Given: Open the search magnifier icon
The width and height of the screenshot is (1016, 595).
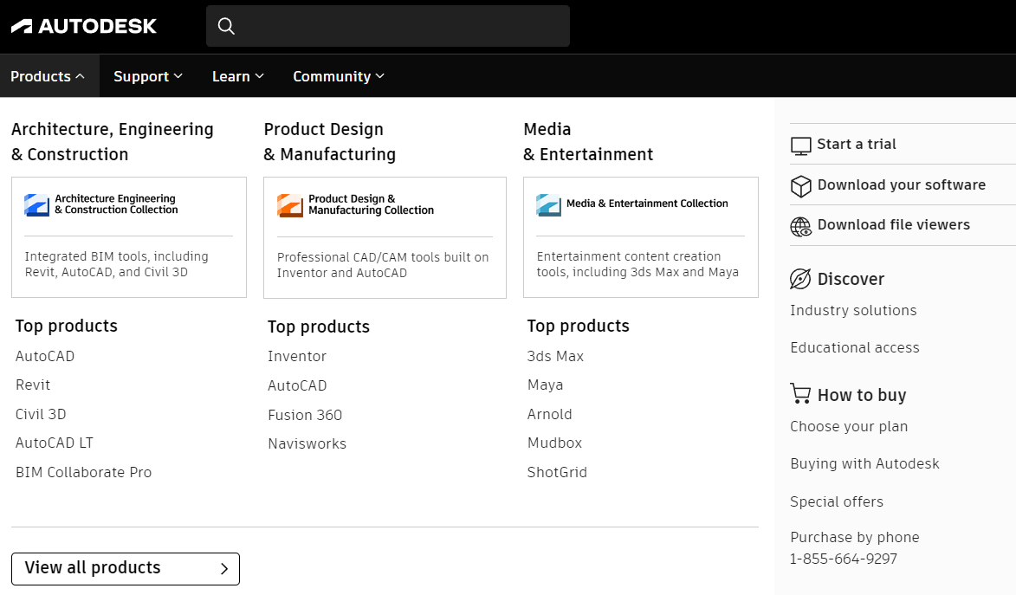Looking at the screenshot, I should click(x=226, y=26).
